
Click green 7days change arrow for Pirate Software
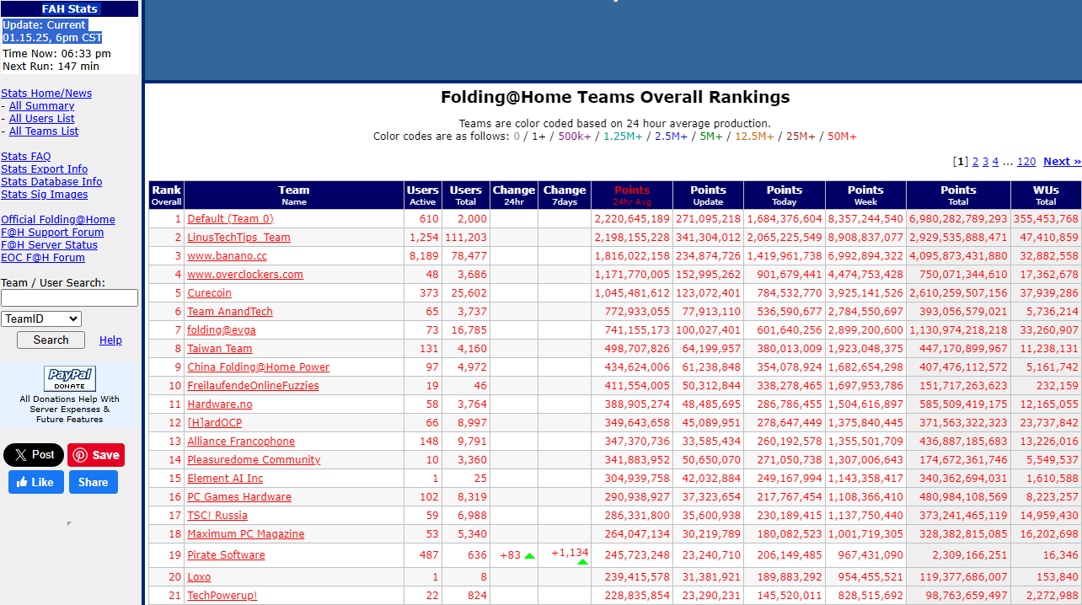click(x=582, y=561)
